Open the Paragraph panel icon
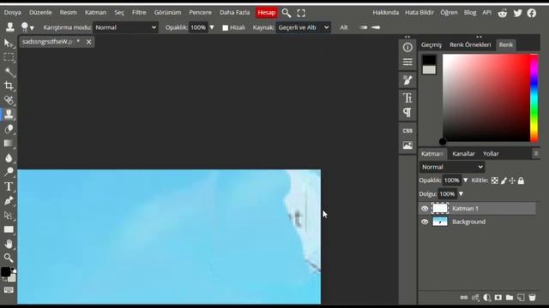This screenshot has width=549, height=308. pyautogui.click(x=407, y=112)
